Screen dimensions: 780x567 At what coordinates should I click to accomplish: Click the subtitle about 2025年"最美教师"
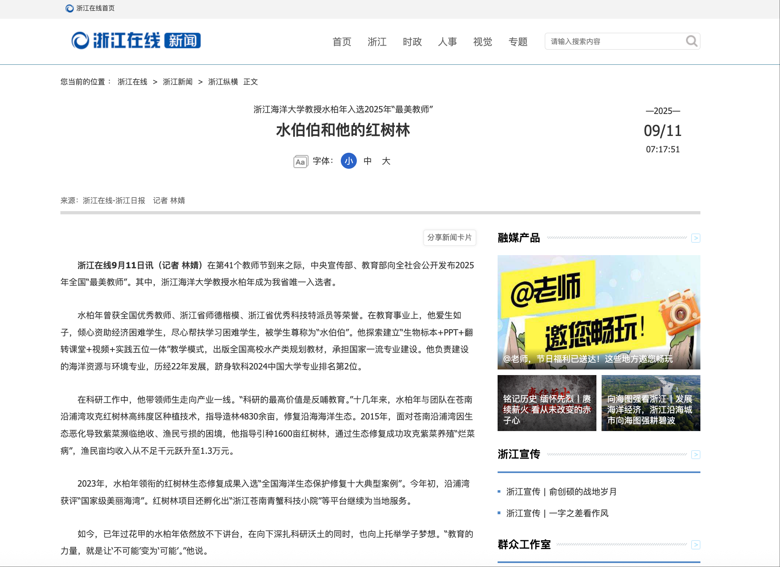pos(343,110)
